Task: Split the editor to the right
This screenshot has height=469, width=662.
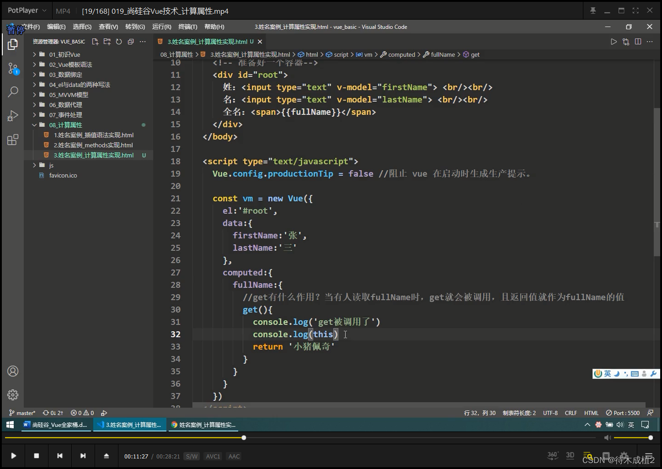Action: pos(638,42)
